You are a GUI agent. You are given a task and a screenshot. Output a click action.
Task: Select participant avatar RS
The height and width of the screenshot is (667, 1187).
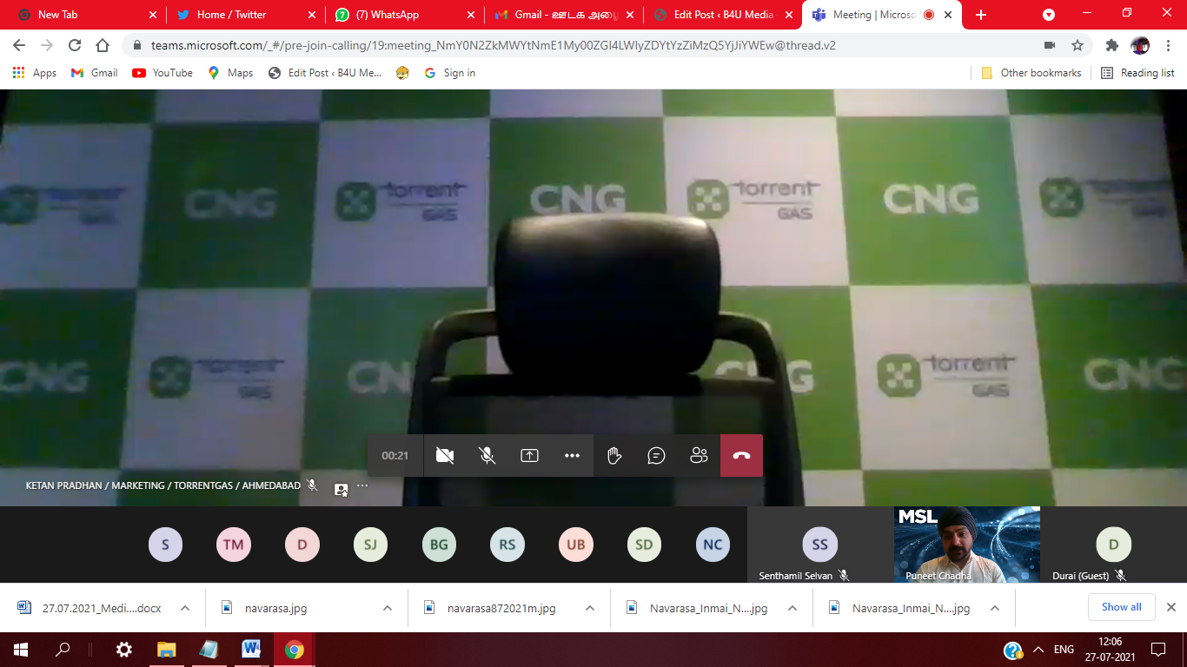click(x=507, y=545)
